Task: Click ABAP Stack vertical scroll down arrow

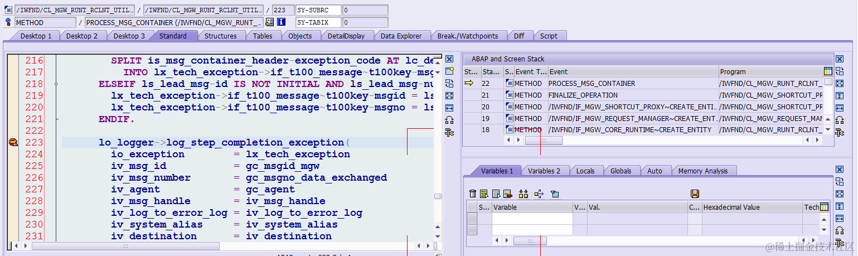Action: pos(828,129)
